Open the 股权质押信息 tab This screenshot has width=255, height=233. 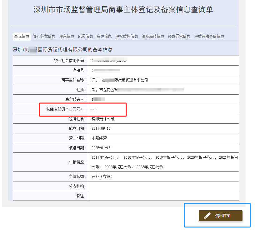pyautogui.click(x=126, y=36)
